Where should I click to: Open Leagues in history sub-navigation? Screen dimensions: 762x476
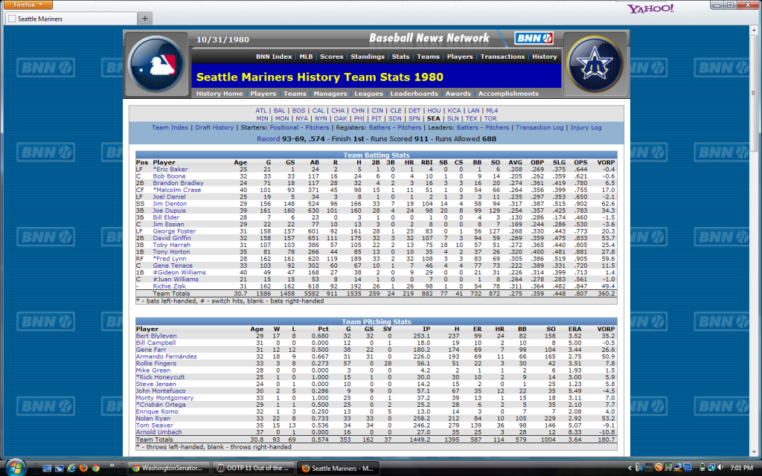[368, 94]
